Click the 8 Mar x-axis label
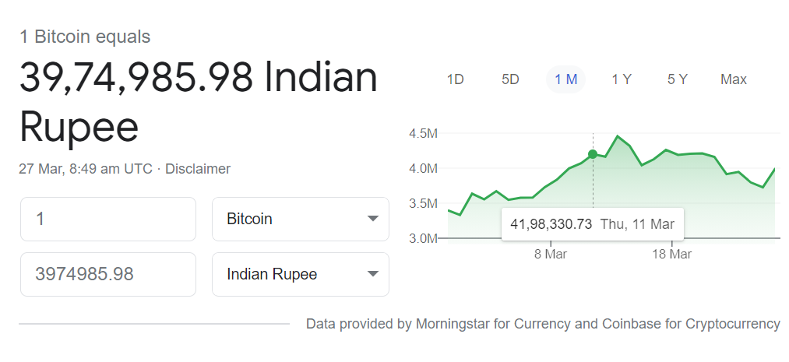Viewport: 789px width, 362px height. tap(550, 254)
